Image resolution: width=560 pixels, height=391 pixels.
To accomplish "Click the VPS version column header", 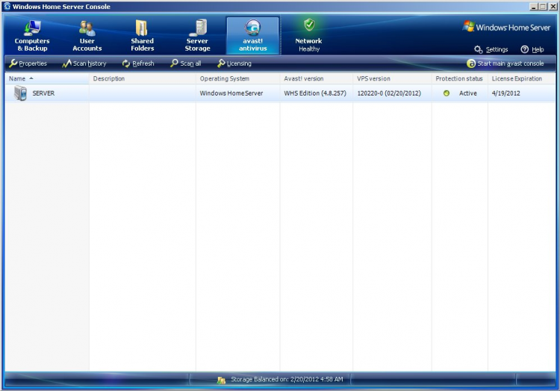I will point(393,78).
